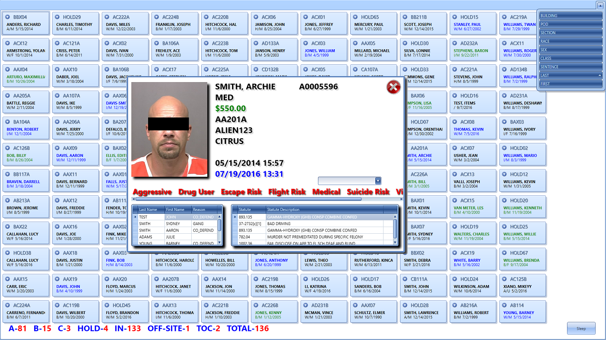Image resolution: width=606 pixels, height=340 pixels.
Task: Click the arrow icon on cell AAX19
Action: pyautogui.click(x=57, y=279)
